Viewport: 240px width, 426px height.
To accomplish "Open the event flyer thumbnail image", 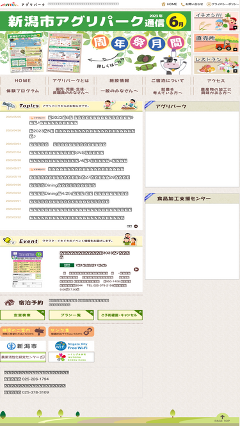I will (27, 269).
